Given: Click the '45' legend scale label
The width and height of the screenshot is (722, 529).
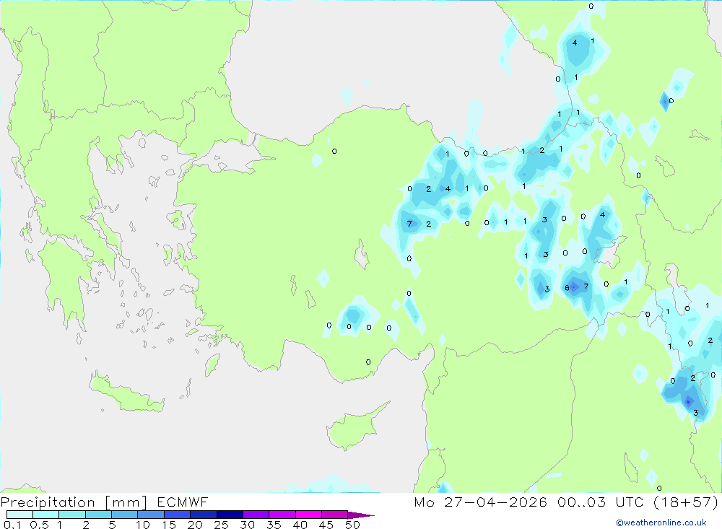Looking at the screenshot, I should (x=326, y=525).
